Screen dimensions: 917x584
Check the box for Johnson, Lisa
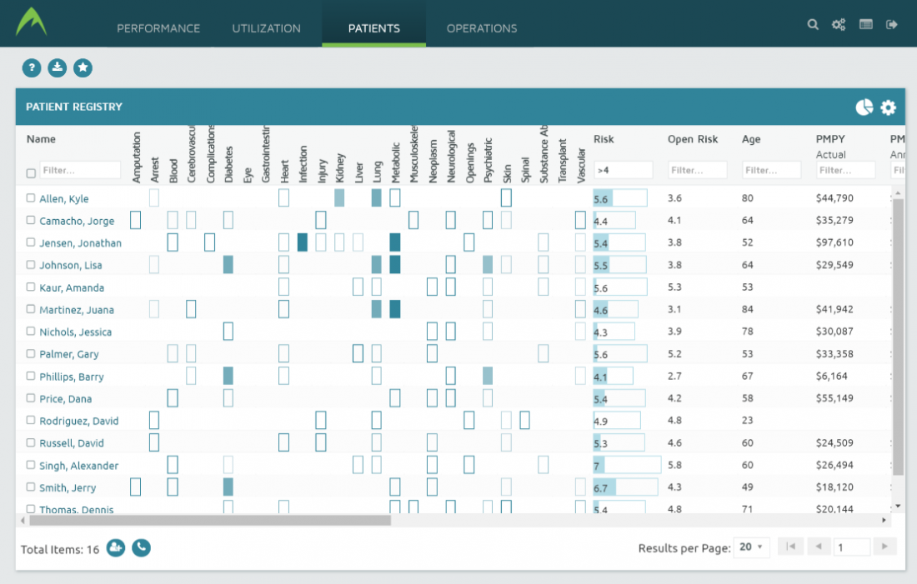point(30,265)
